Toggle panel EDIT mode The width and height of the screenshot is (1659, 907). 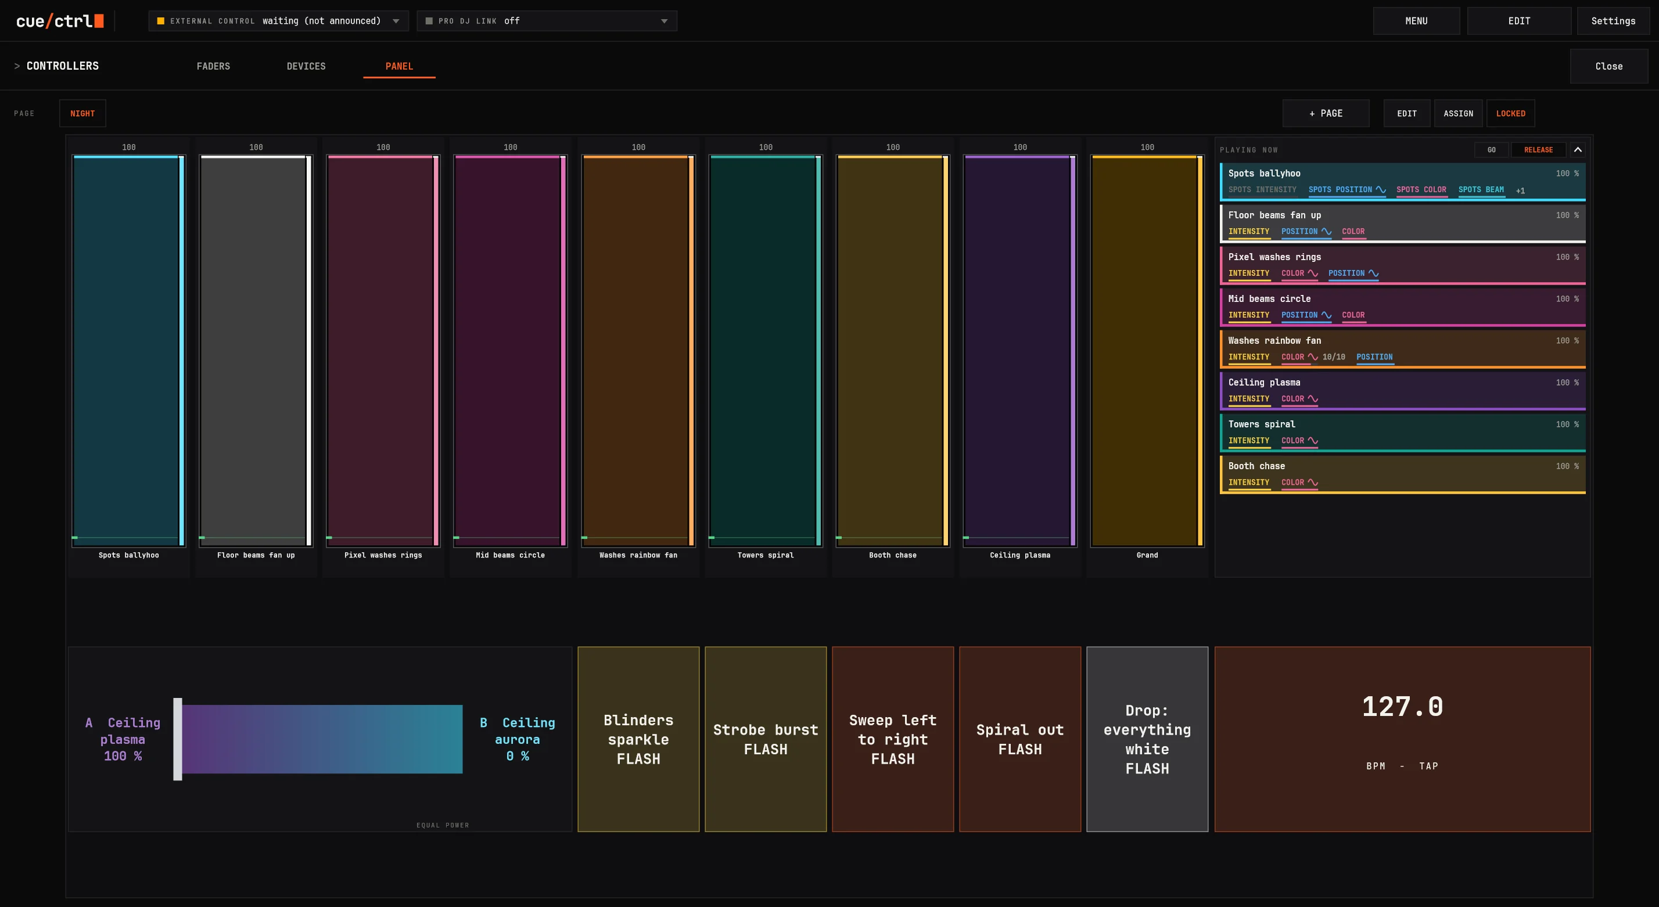pyautogui.click(x=1406, y=113)
